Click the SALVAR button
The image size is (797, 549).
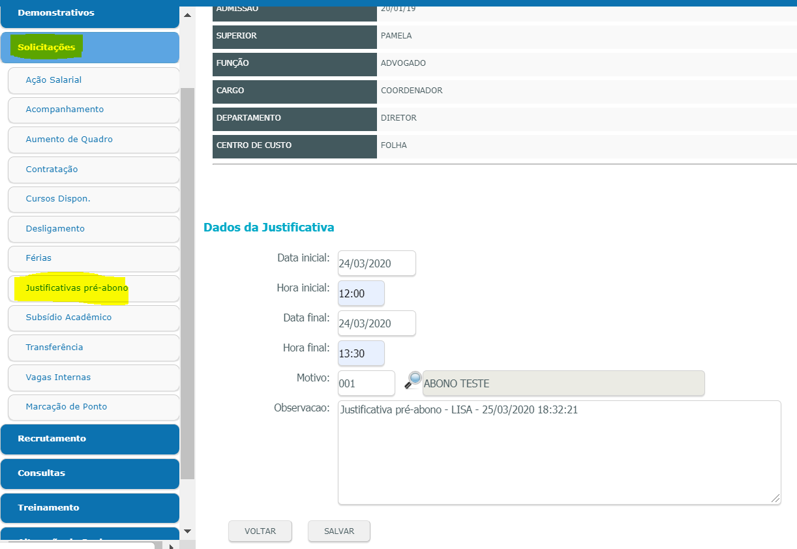coord(339,531)
